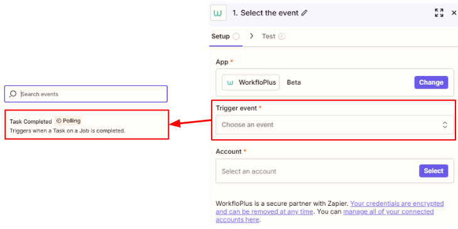Switch to the Test tab
The height and width of the screenshot is (229, 458).
(x=268, y=36)
